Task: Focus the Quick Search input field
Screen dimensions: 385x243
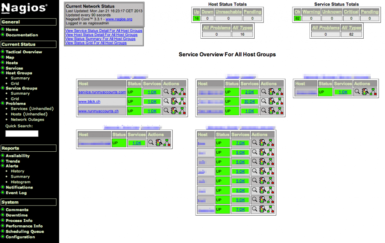Action: pyautogui.click(x=22, y=133)
